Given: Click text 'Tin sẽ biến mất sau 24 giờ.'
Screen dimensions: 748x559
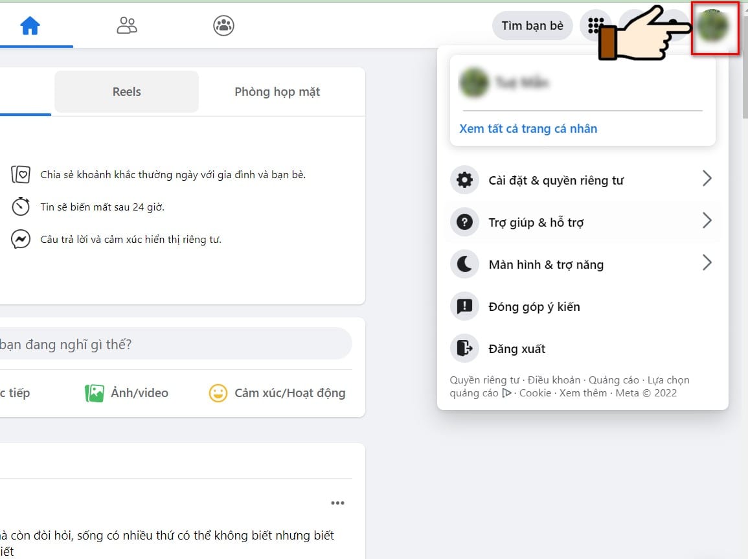Looking at the screenshot, I should (102, 207).
